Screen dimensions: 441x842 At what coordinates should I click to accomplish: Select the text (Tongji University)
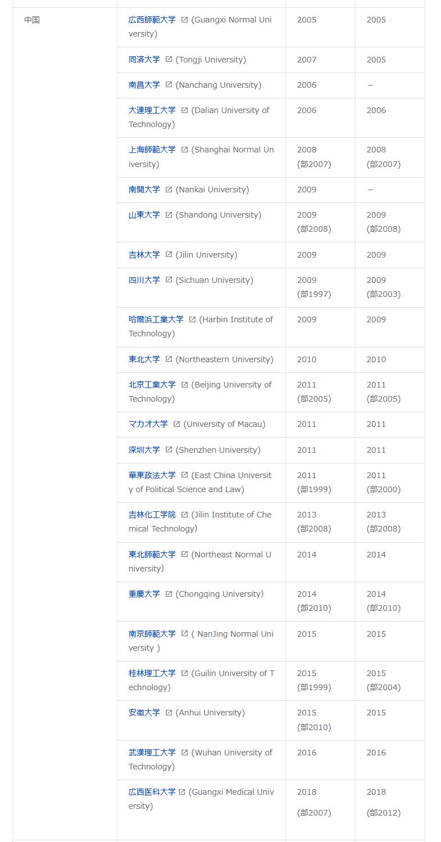(x=211, y=60)
